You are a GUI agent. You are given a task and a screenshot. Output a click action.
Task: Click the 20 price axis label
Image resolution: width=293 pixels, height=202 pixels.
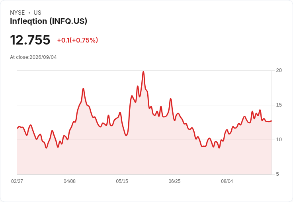[279, 70]
